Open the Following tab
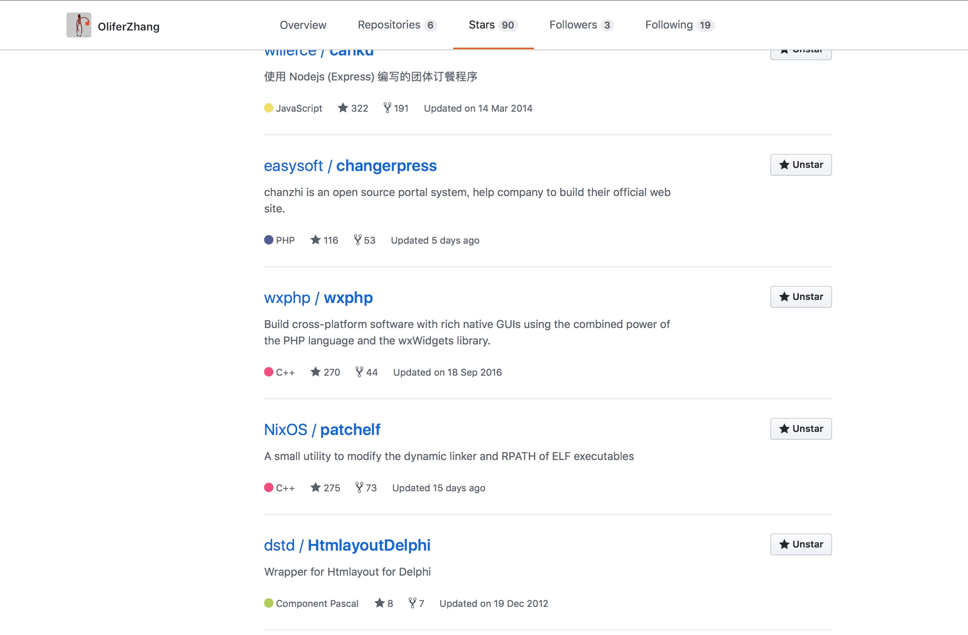The height and width of the screenshot is (635, 968). tap(679, 25)
